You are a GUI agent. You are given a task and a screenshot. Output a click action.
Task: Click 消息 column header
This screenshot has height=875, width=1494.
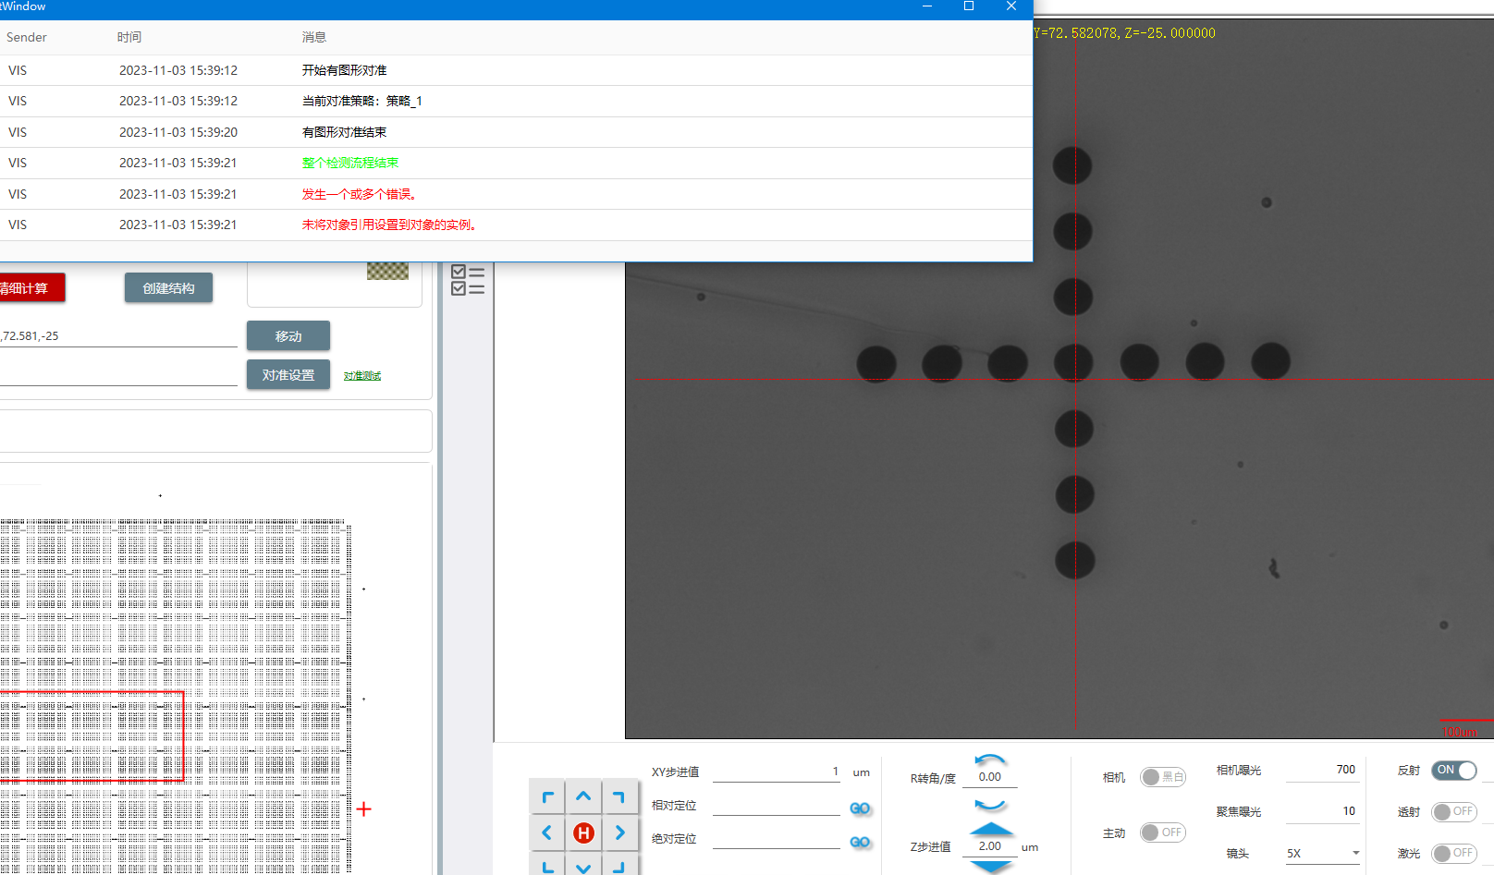point(314,37)
